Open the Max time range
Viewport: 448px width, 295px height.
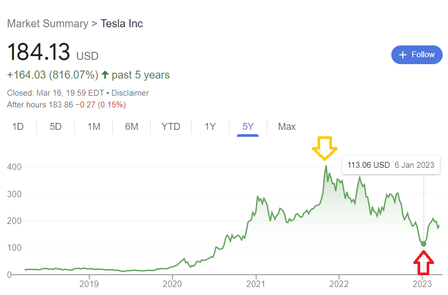point(287,127)
